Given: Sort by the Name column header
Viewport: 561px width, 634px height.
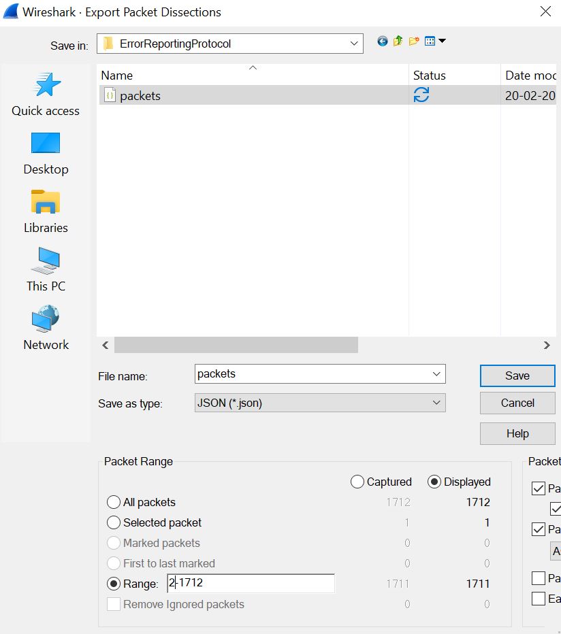Looking at the screenshot, I should (253, 76).
